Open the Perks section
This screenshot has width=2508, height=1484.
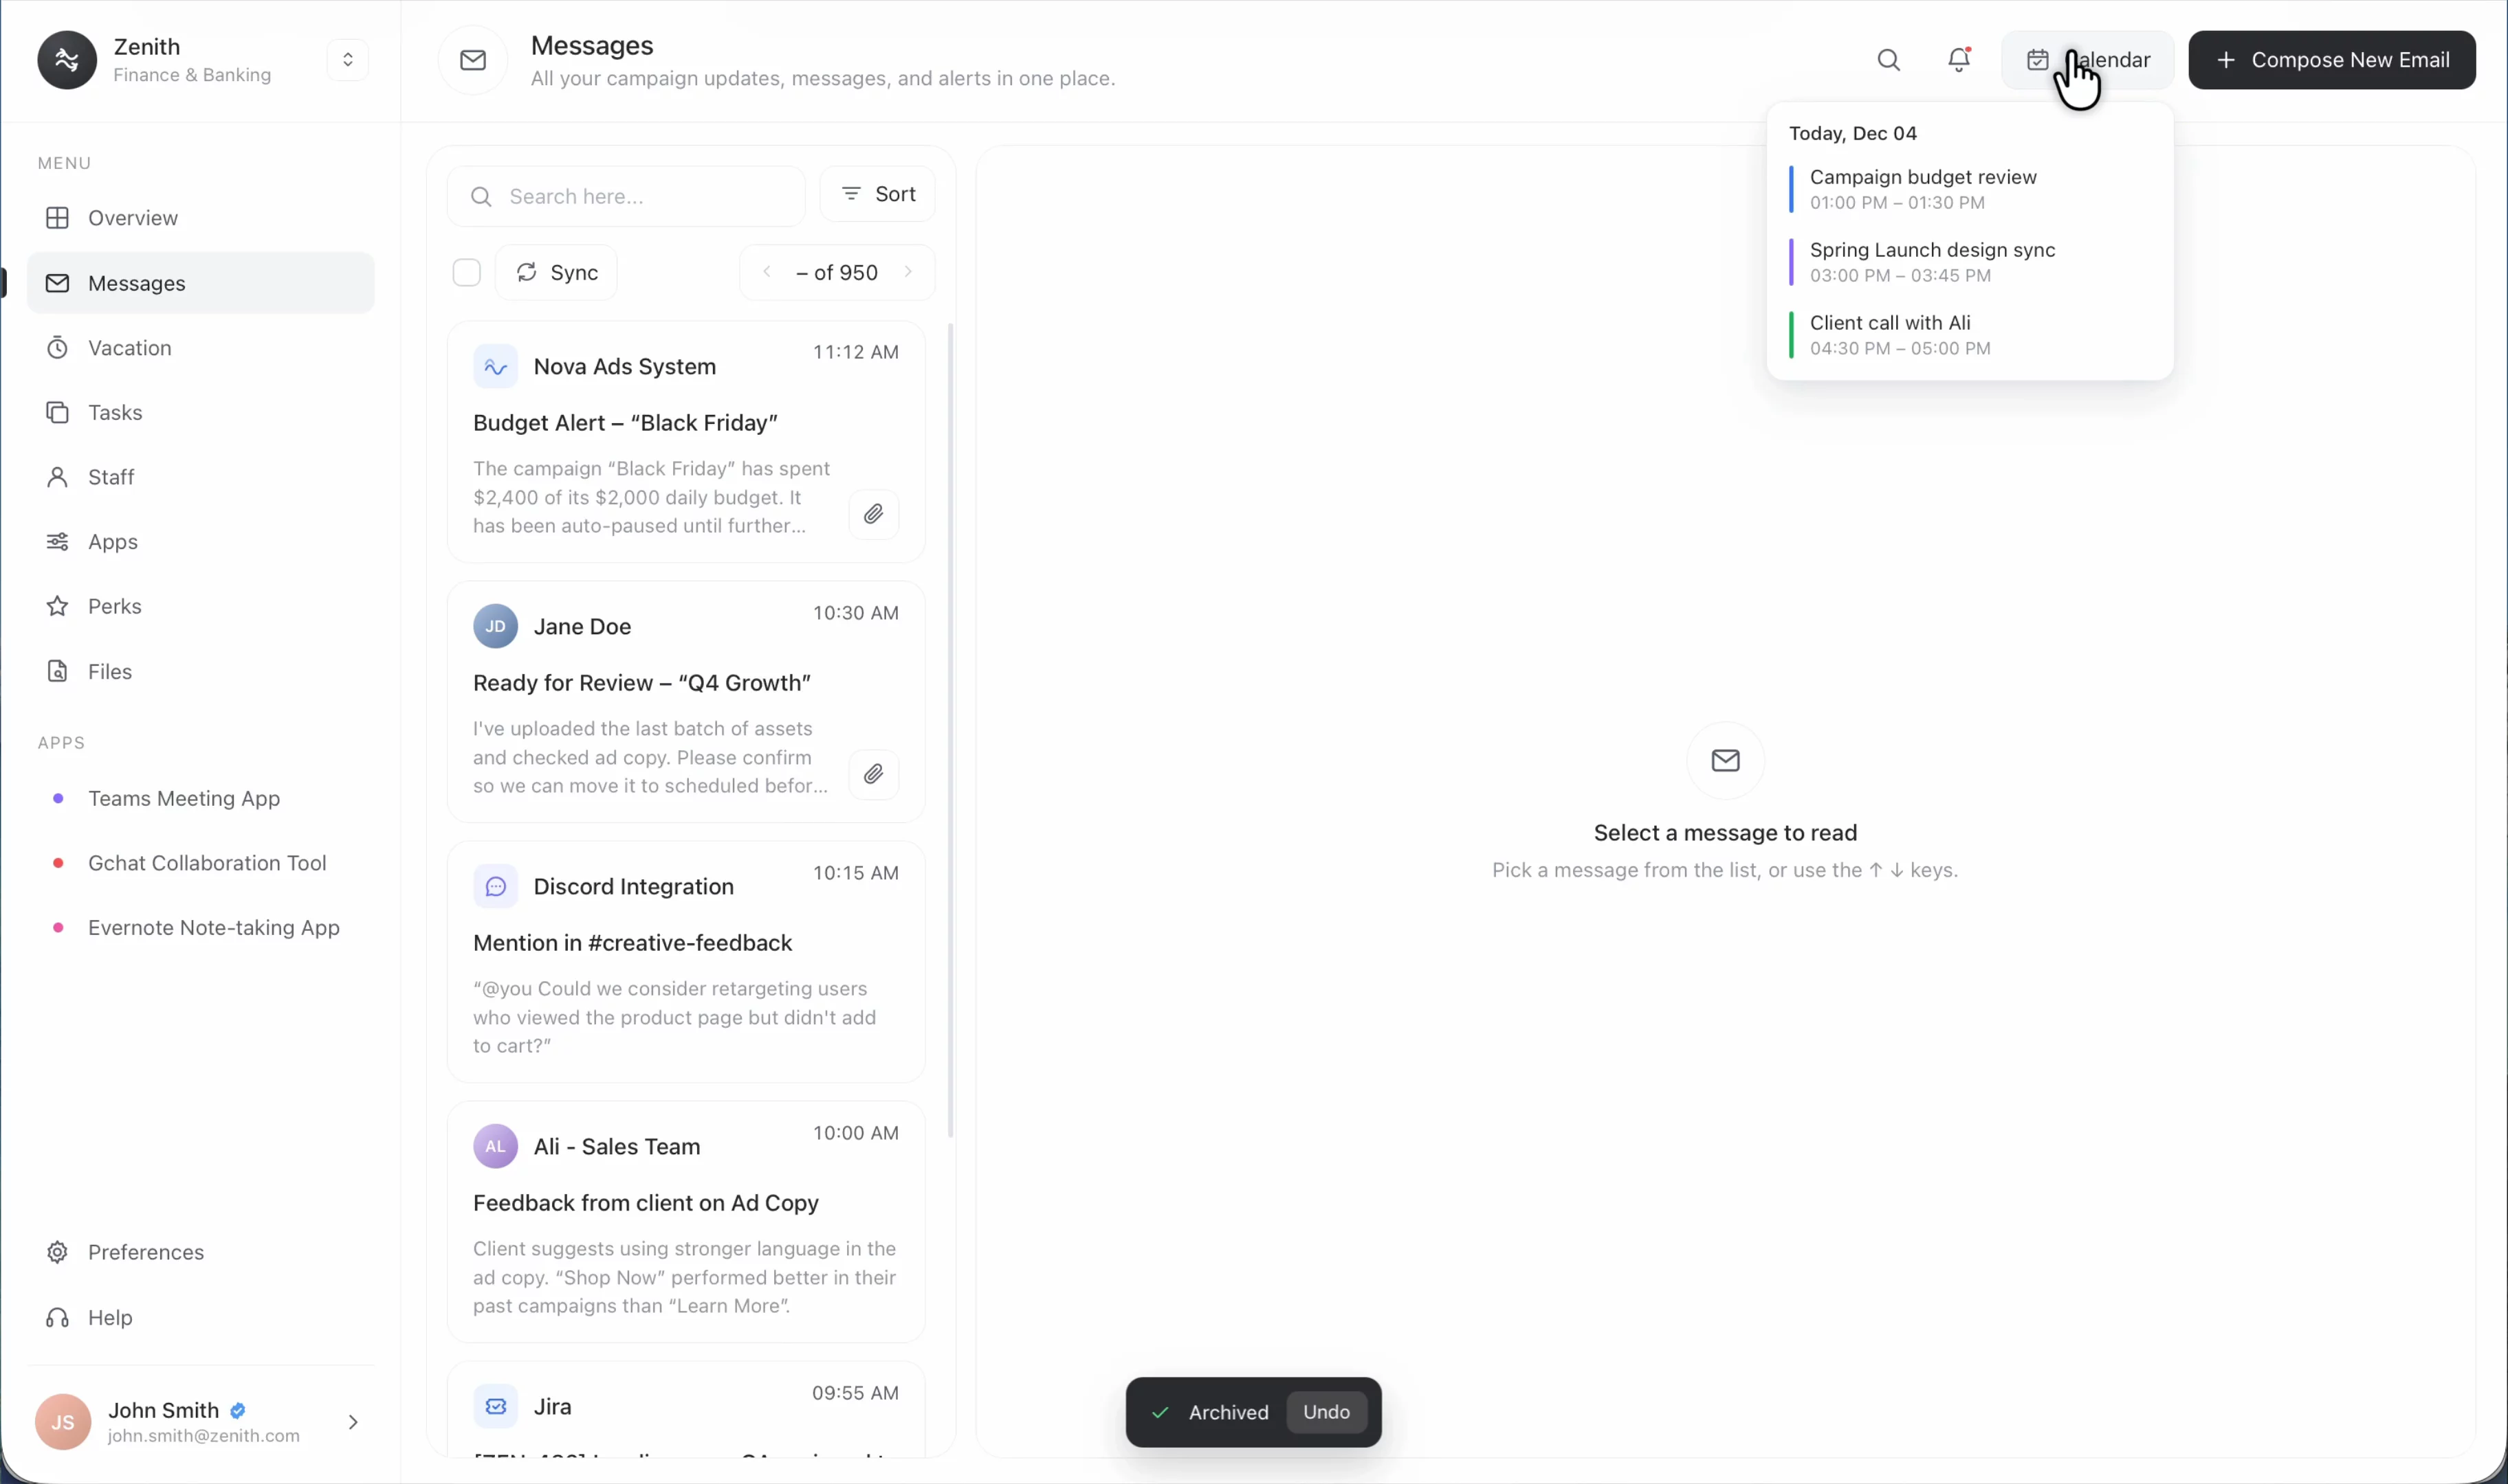200,606
